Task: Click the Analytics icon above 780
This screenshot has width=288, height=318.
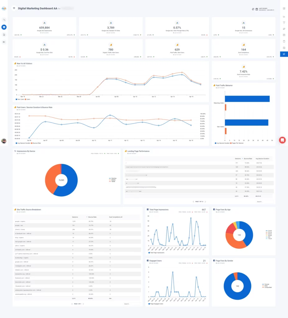Action: [111, 45]
